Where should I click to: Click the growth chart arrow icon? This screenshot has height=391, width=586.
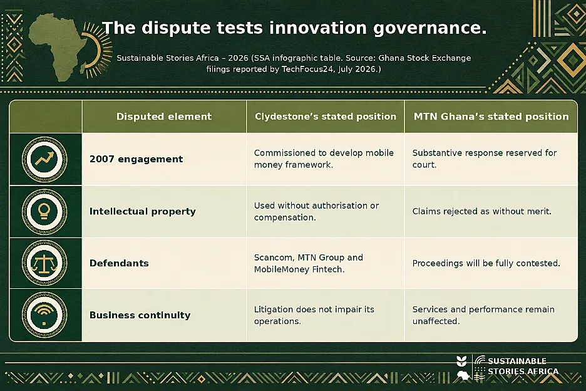pos(44,159)
